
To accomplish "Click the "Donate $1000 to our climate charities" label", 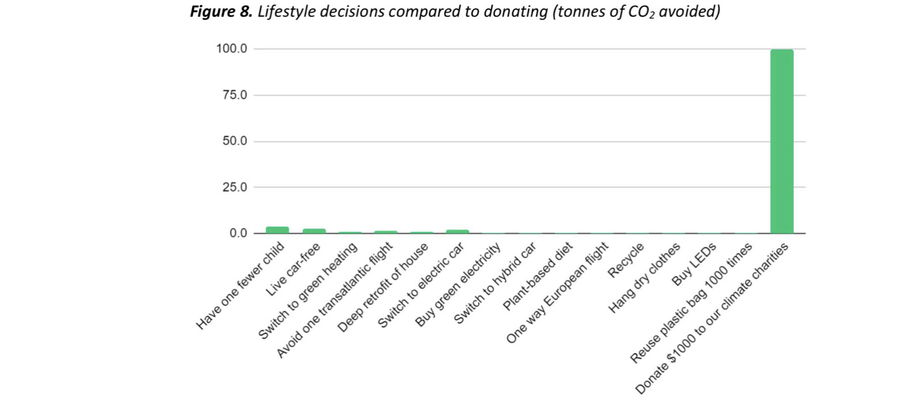I will pyautogui.click(x=712, y=319).
